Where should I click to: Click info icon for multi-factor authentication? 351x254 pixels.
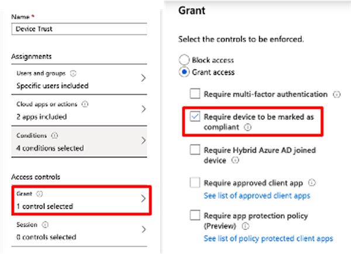tap(336, 94)
